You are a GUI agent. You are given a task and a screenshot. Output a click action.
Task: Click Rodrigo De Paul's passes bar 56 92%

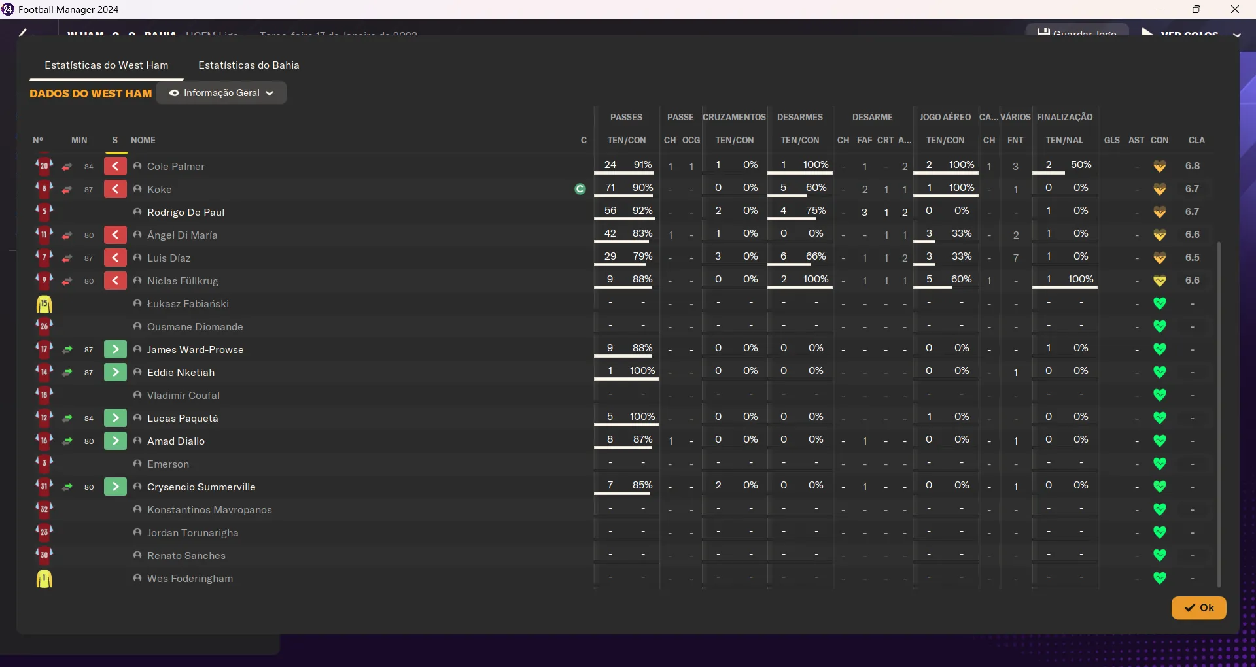[626, 212]
